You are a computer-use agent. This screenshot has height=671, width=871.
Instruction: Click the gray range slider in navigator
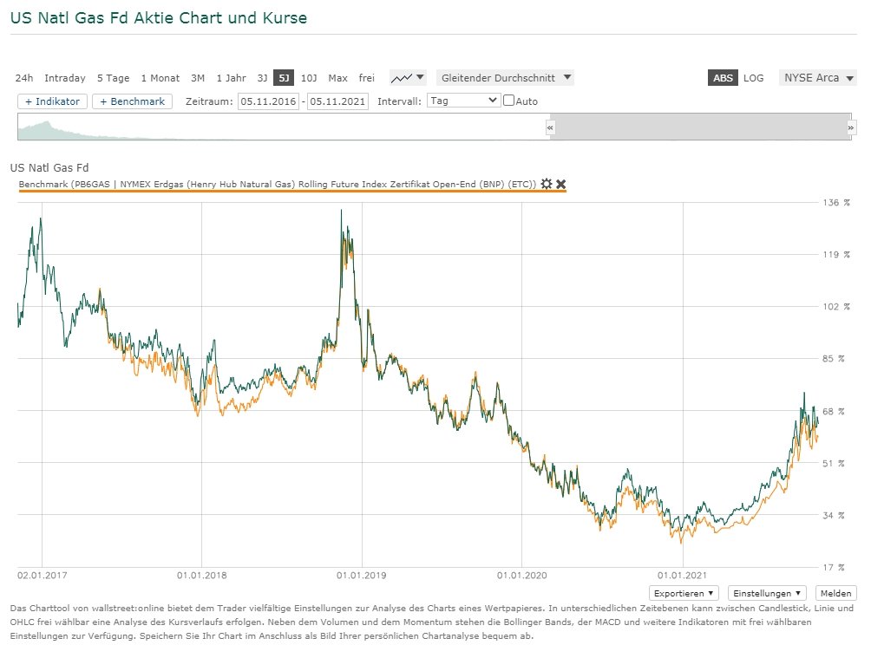tap(699, 127)
